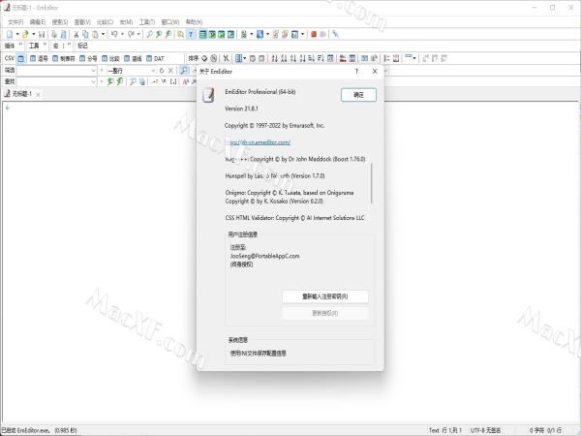Open the 工具(T) menu

(147, 22)
